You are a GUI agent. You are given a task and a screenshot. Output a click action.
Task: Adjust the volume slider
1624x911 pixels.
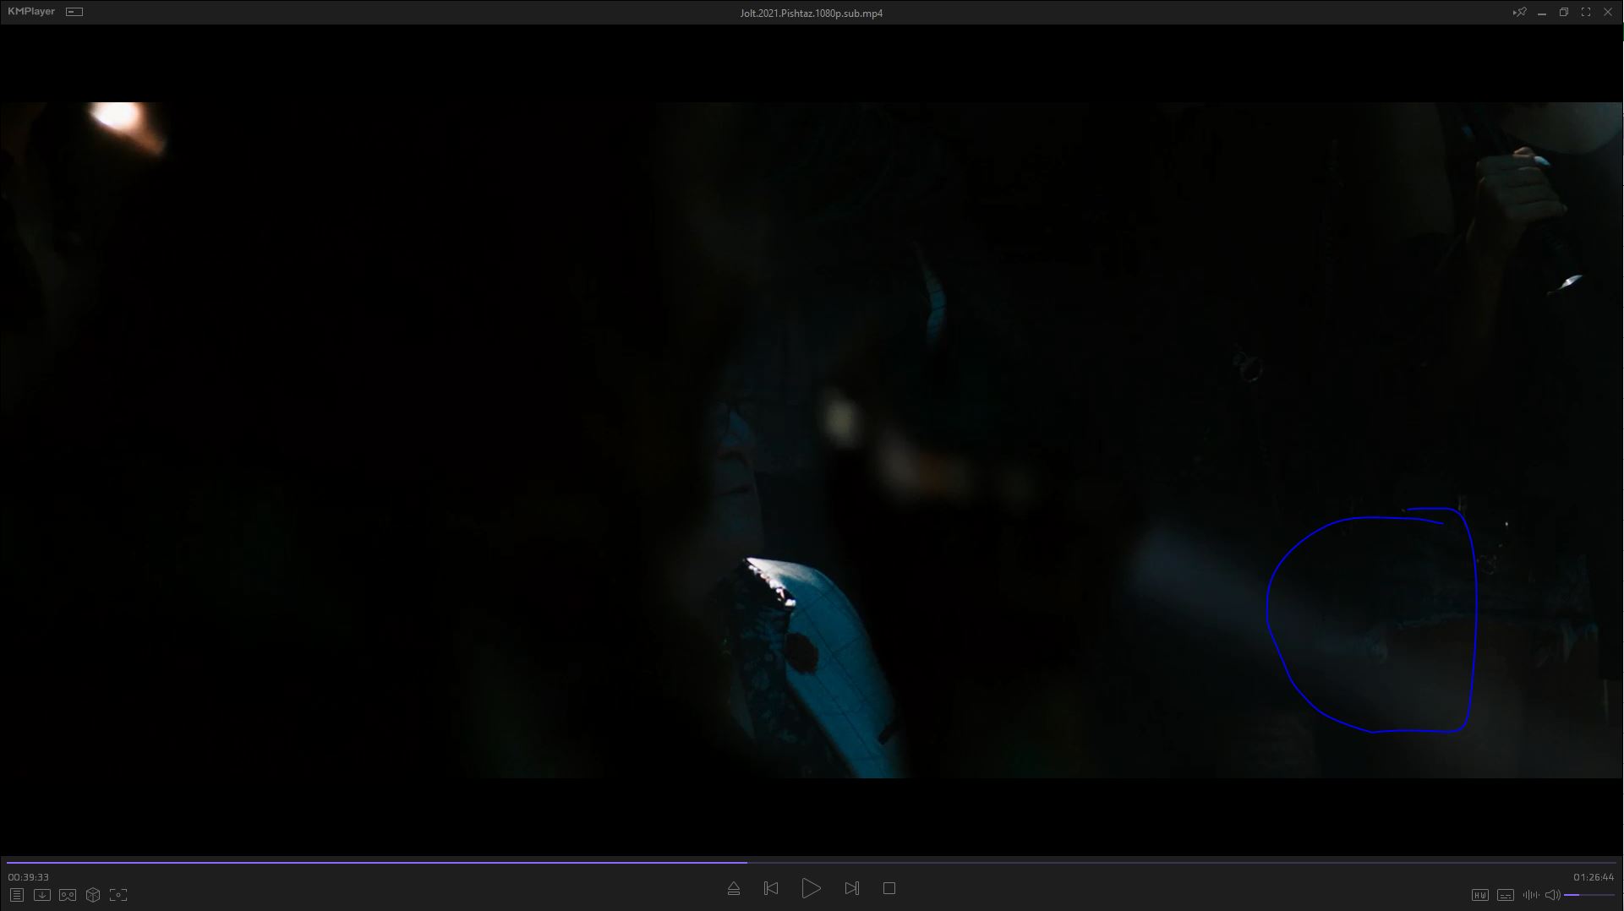(1588, 895)
